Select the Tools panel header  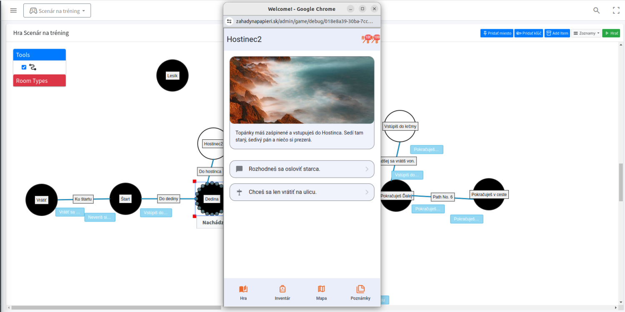tap(40, 55)
